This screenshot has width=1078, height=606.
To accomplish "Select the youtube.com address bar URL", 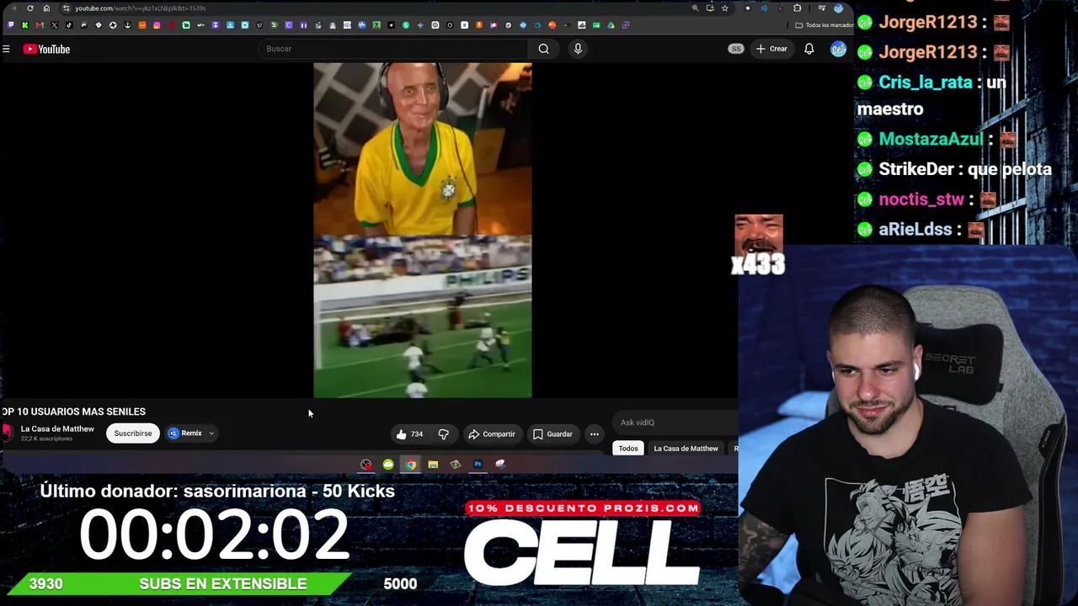I will point(140,8).
